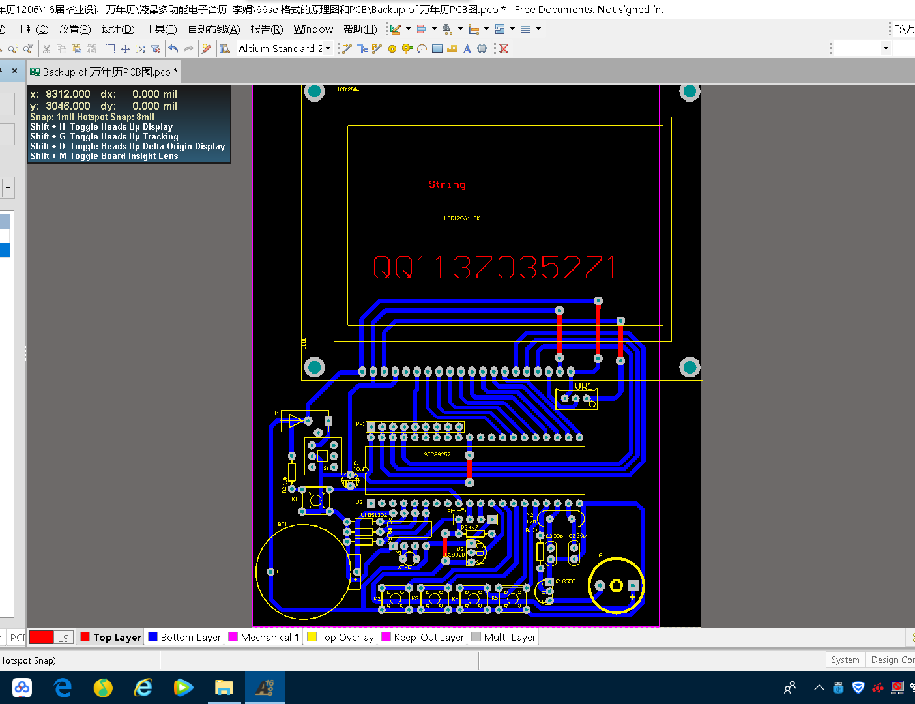The height and width of the screenshot is (704, 915).
Task: Click the LS layer set button
Action: [63, 638]
